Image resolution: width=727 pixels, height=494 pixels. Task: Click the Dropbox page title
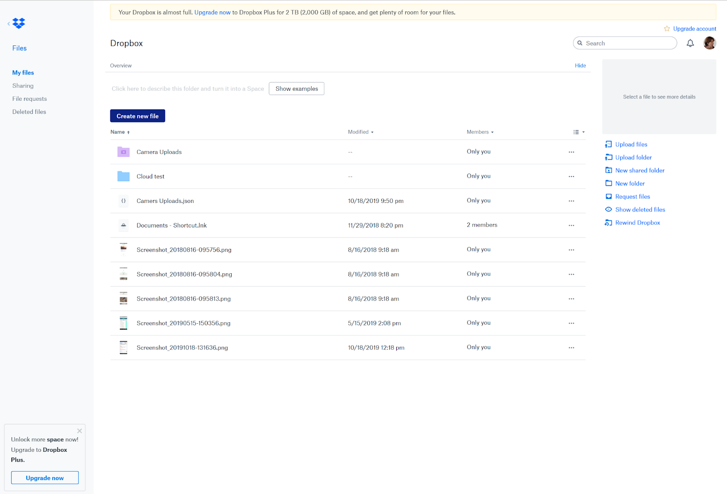[x=126, y=43]
